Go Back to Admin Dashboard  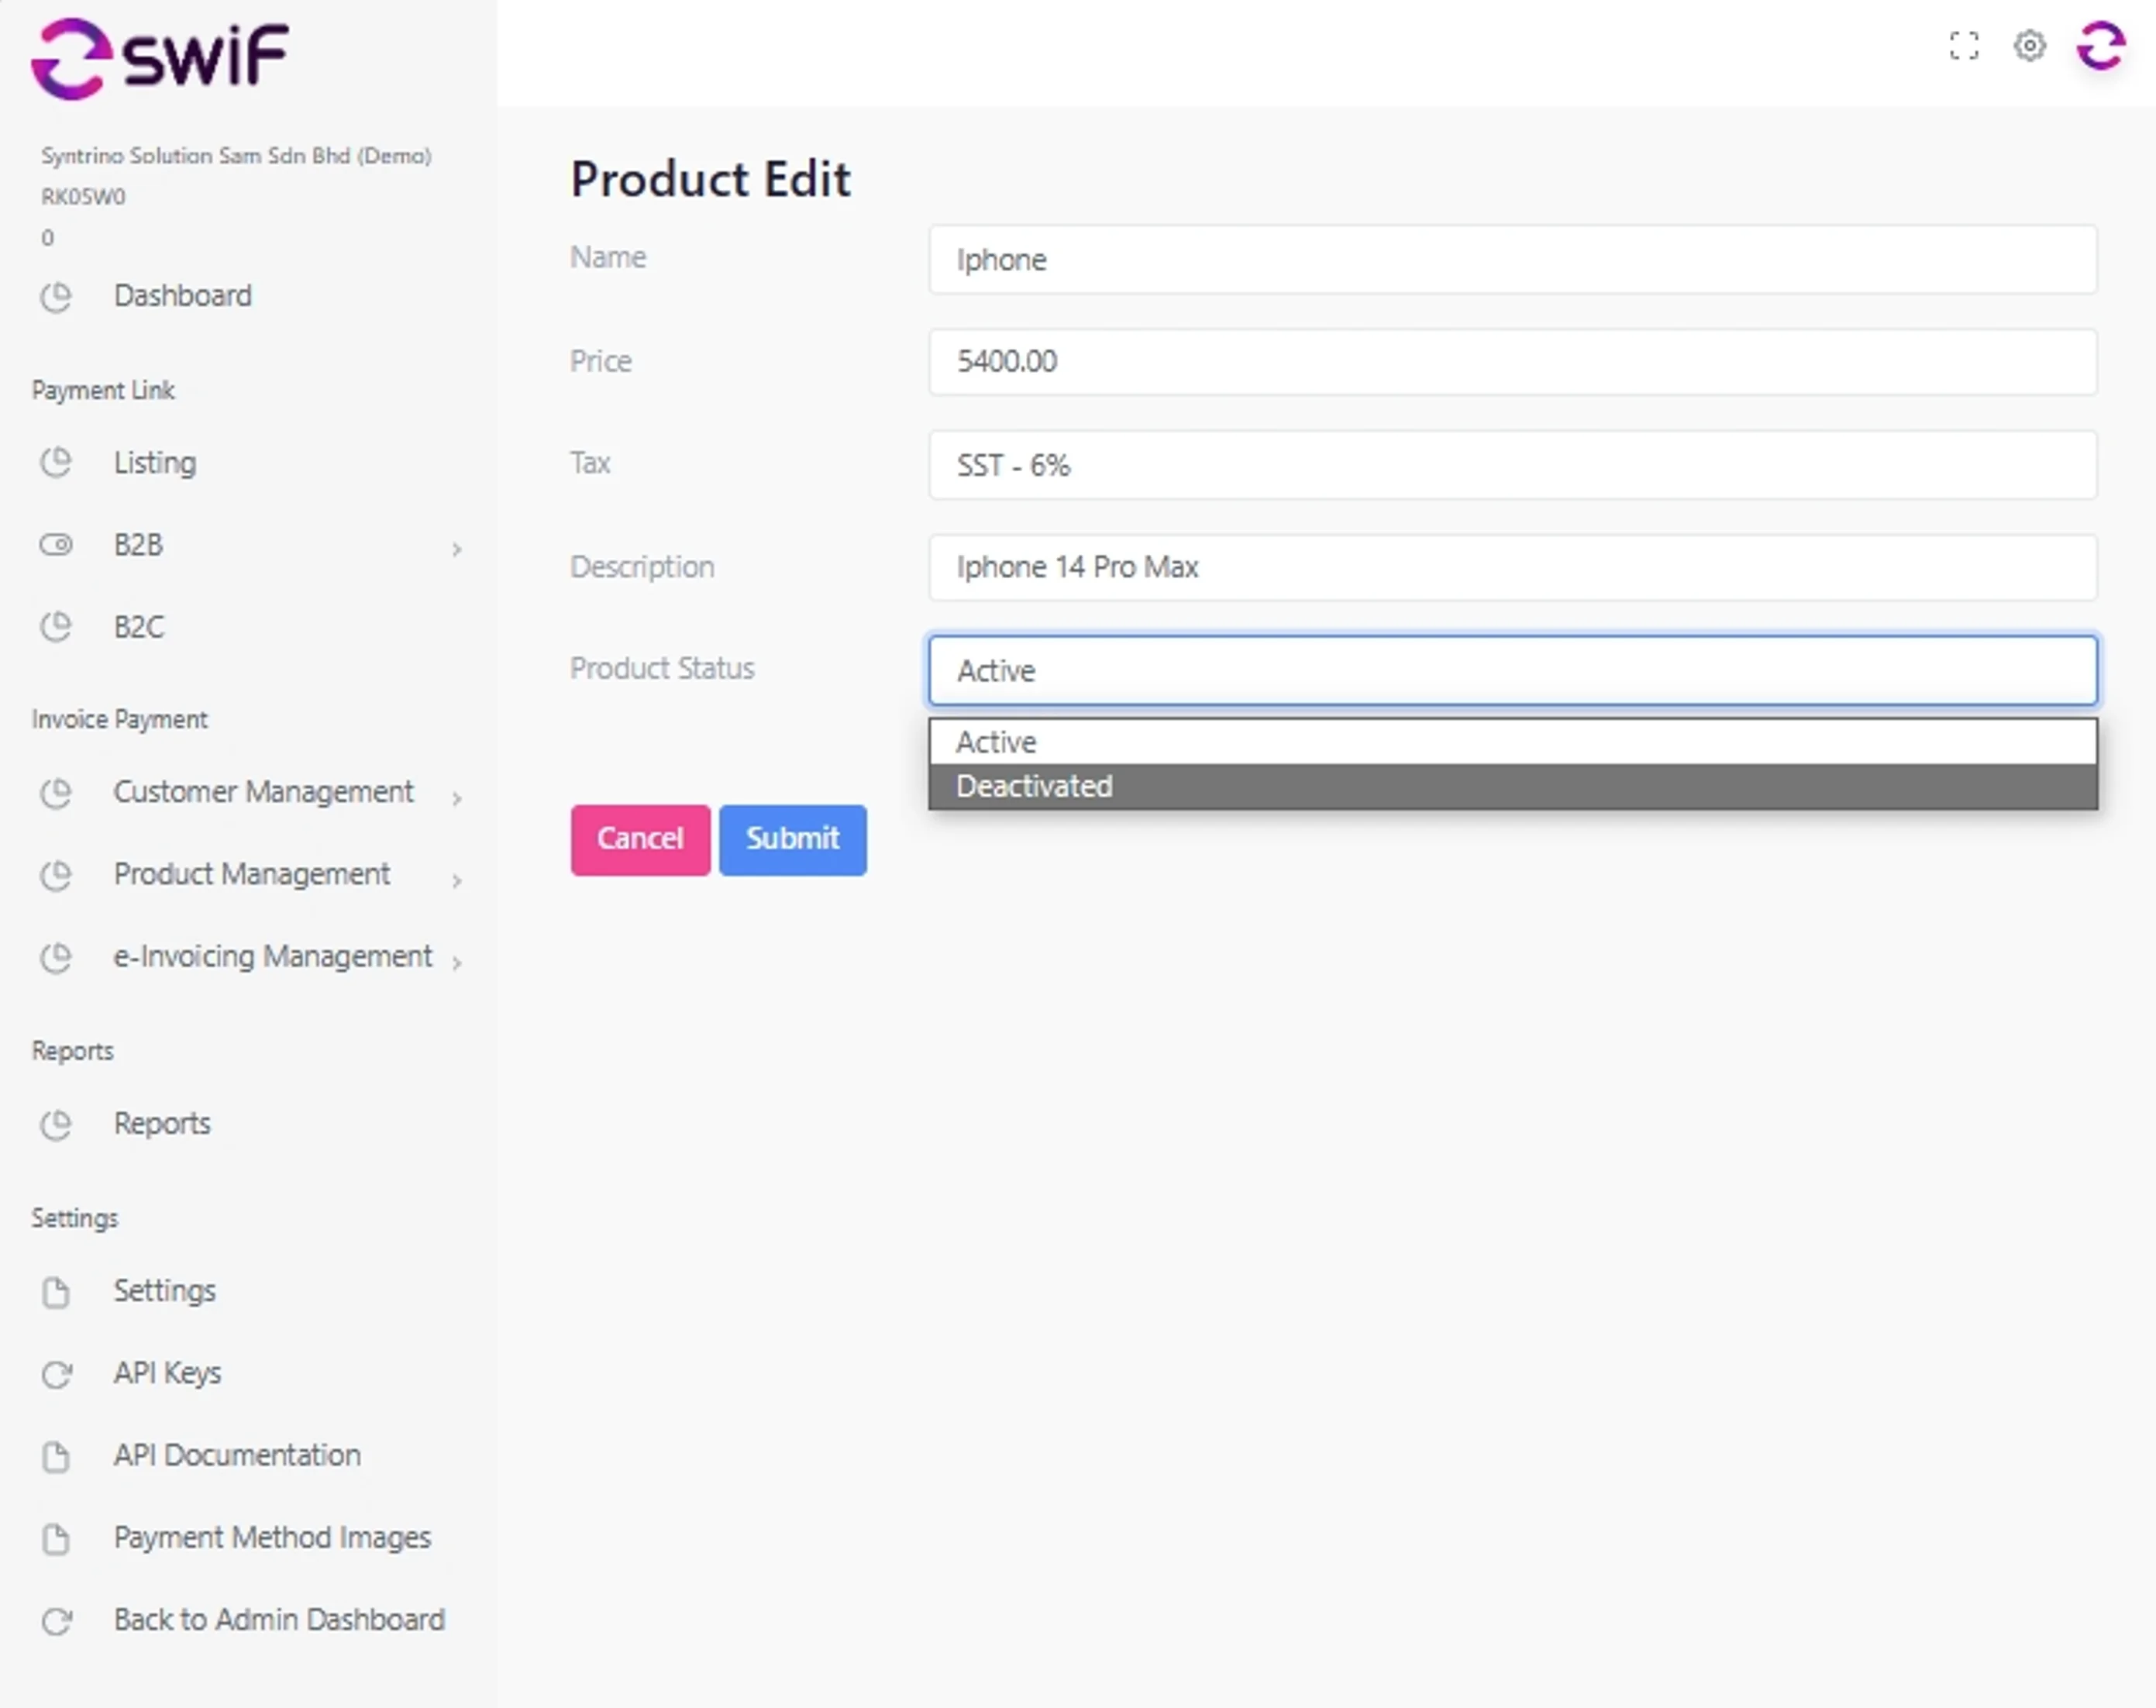[279, 1619]
